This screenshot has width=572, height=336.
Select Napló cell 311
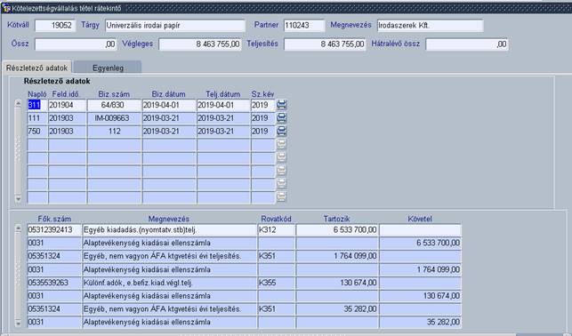coord(37,105)
